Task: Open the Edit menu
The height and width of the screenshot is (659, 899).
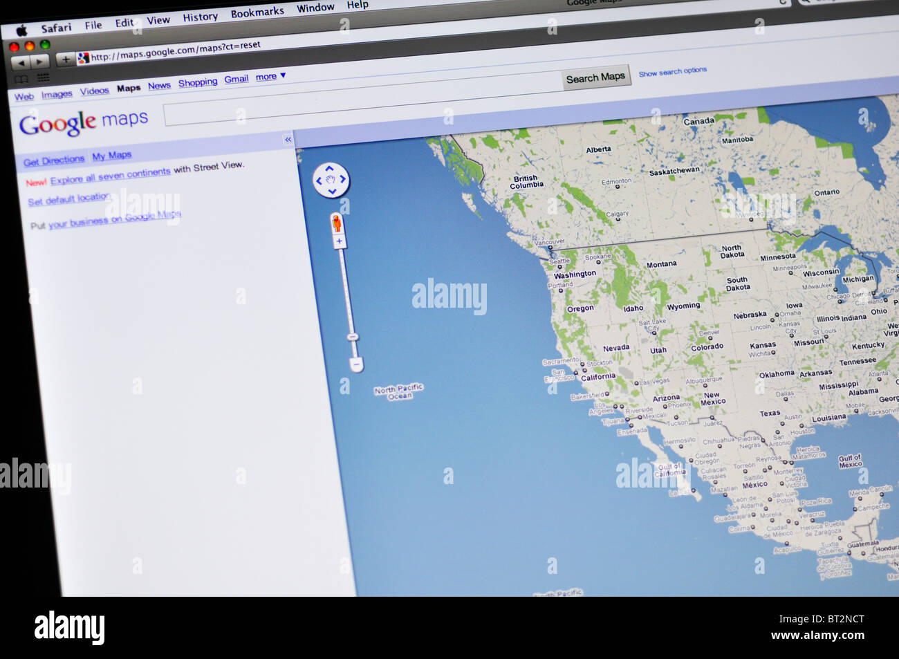Action: tap(124, 23)
